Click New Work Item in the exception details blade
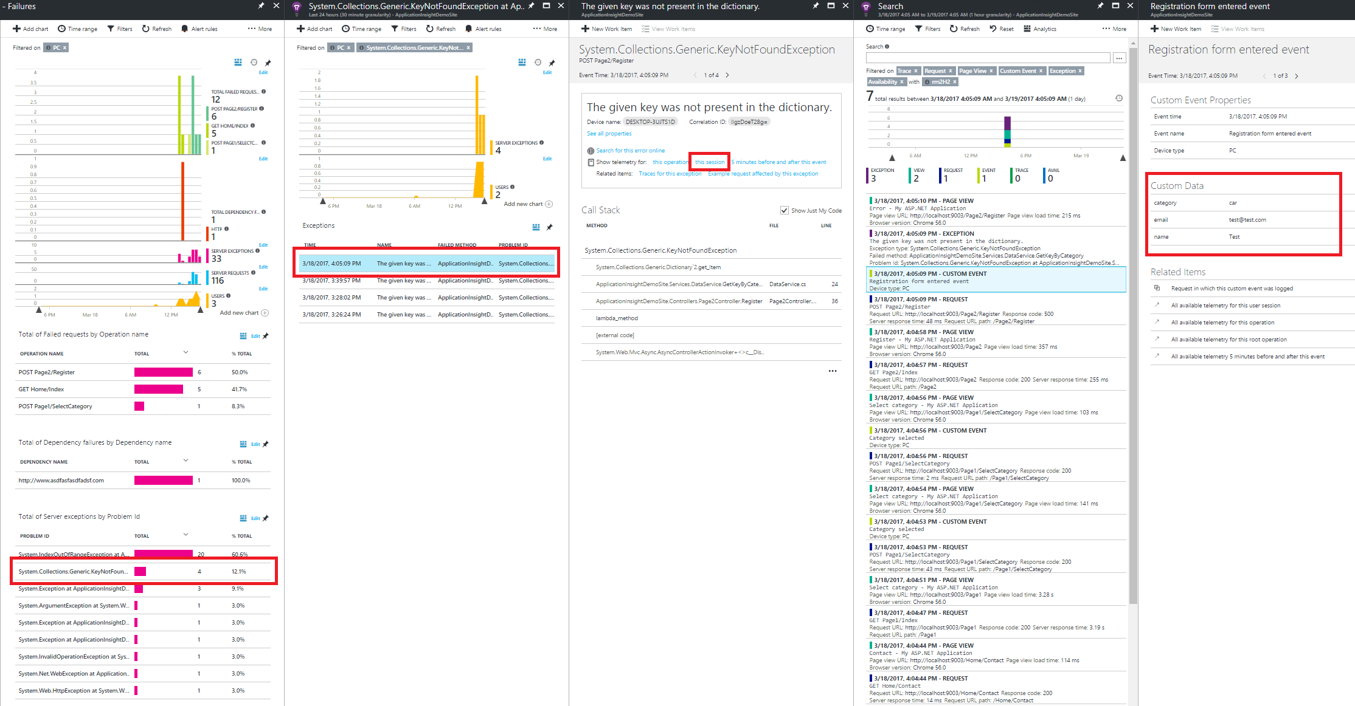The height and width of the screenshot is (706, 1355). 606,29
